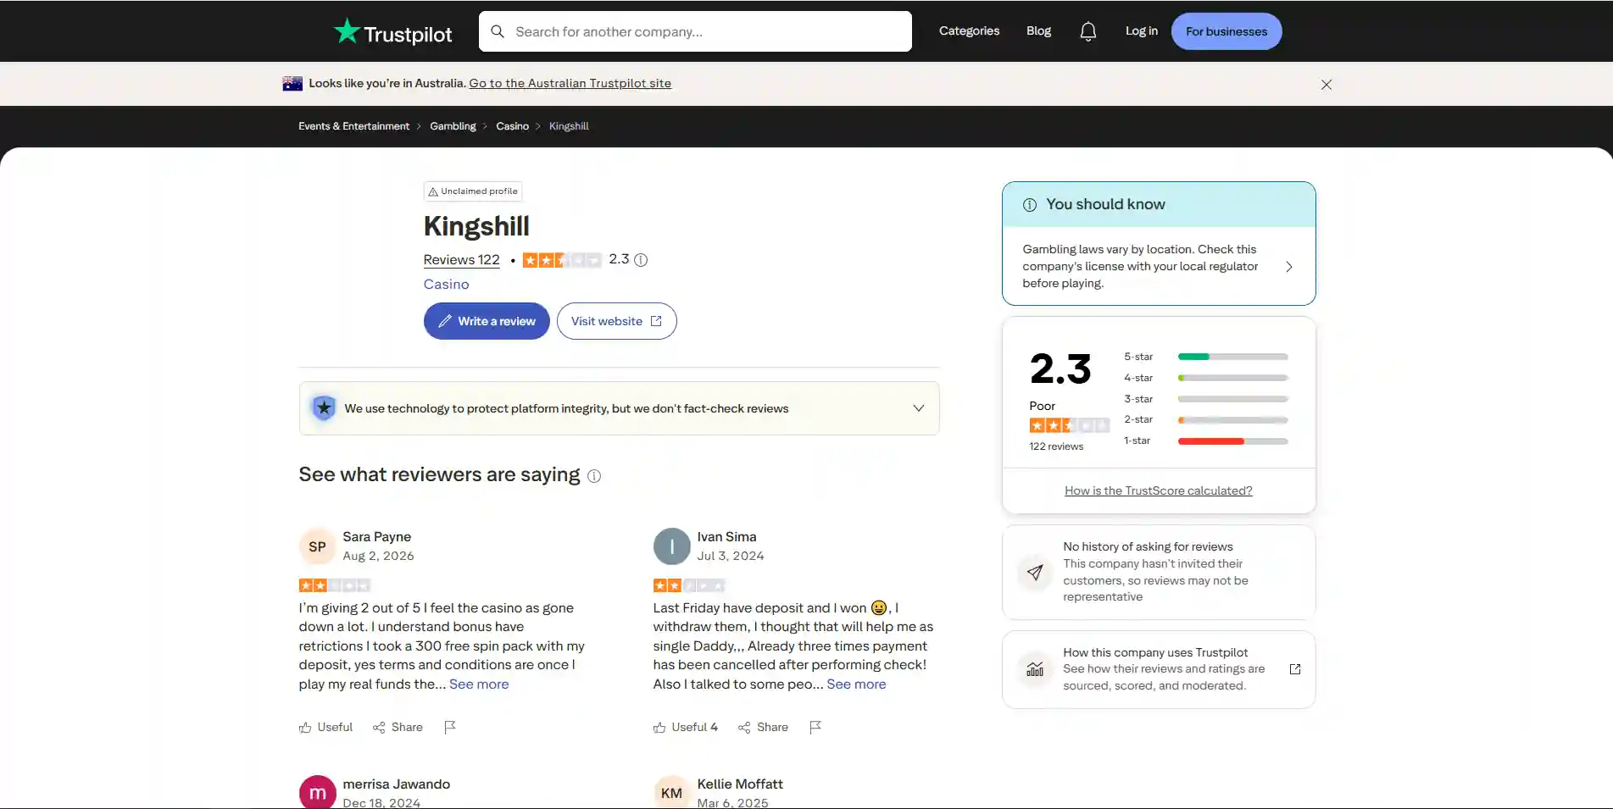Screen dimensions: 1613x809
Task: Click the Write a review button
Action: (487, 321)
